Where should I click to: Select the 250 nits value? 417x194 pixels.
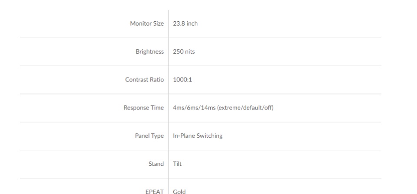pos(184,52)
